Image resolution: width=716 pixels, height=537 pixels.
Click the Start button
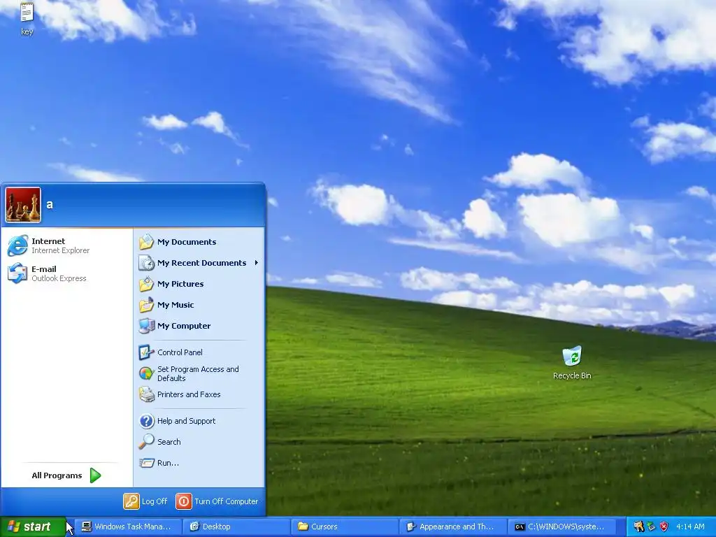tap(32, 527)
